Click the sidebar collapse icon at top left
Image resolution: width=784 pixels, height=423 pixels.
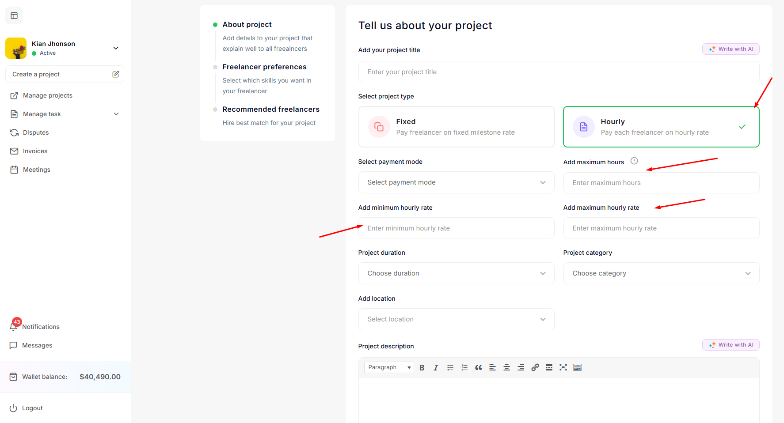point(14,15)
